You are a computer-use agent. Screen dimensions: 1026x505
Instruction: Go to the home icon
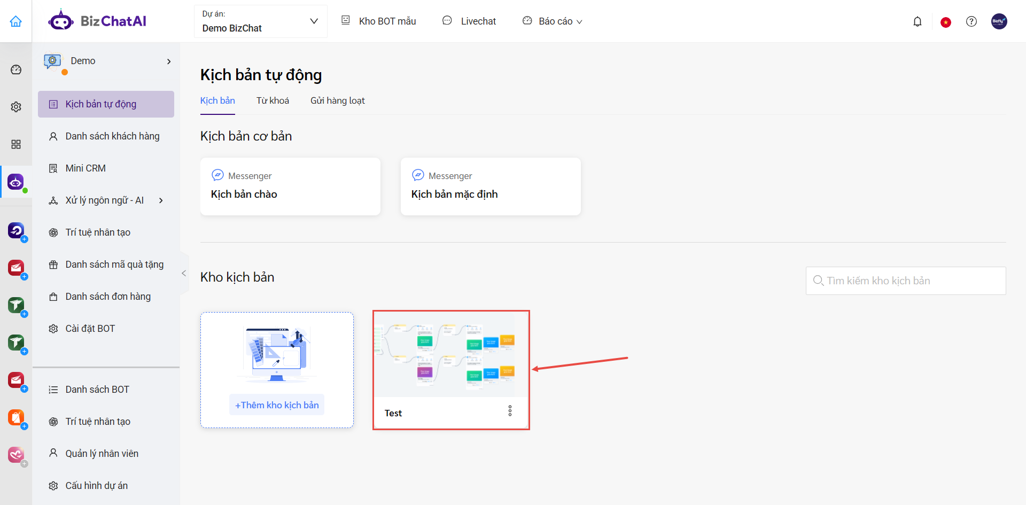16,21
